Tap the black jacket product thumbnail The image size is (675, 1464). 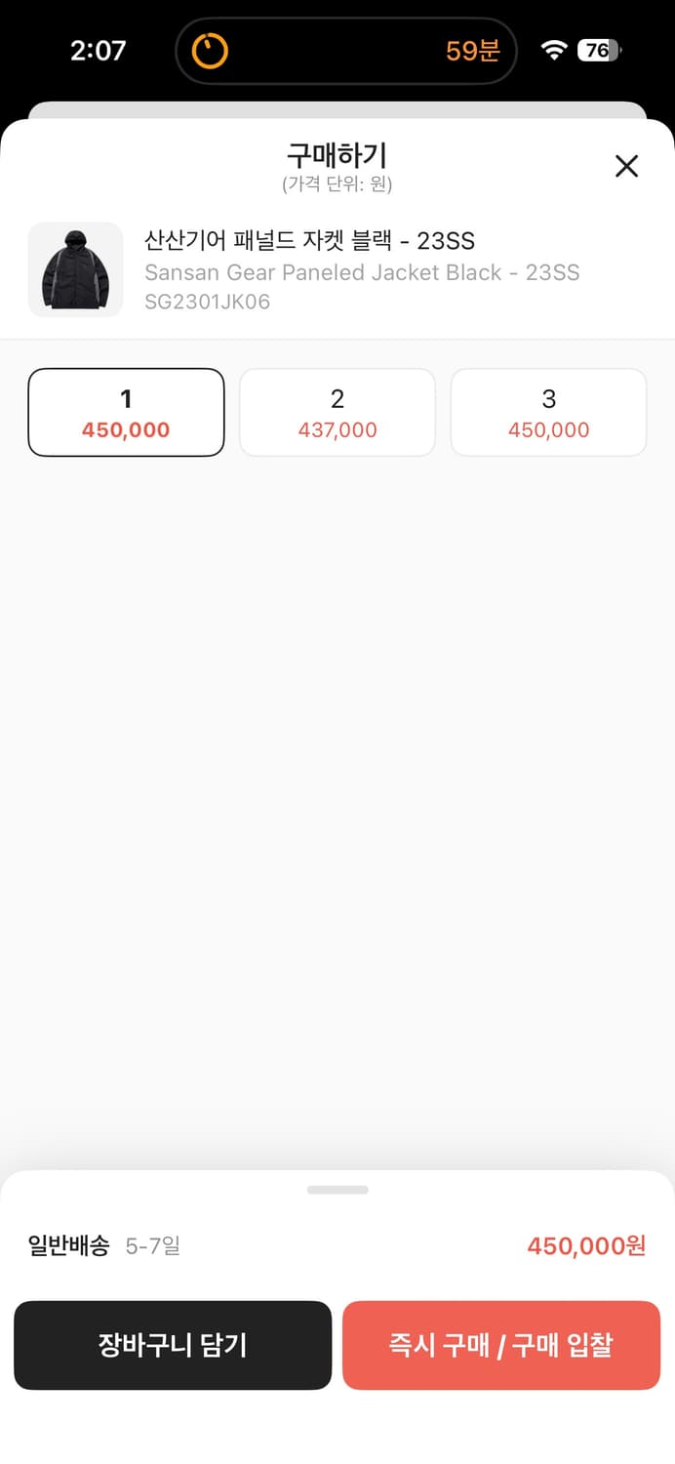click(x=75, y=269)
